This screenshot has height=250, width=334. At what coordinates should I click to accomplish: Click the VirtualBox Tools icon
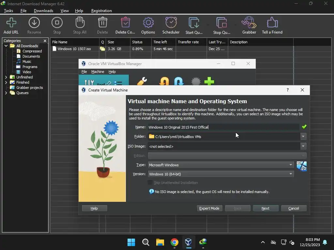coord(89,82)
